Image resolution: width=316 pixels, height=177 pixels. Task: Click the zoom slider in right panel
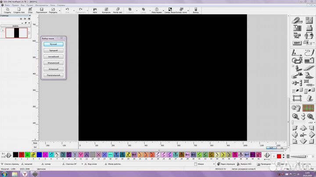pos(299,123)
